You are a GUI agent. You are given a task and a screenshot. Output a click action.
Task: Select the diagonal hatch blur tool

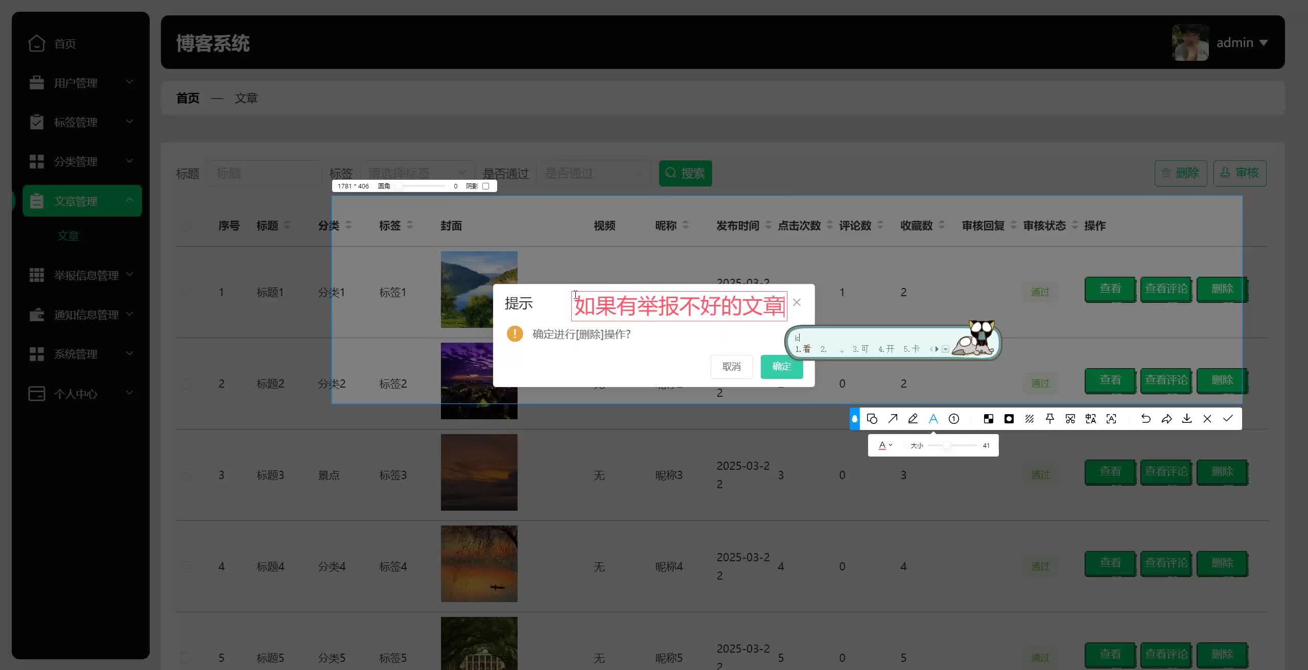click(x=1030, y=419)
